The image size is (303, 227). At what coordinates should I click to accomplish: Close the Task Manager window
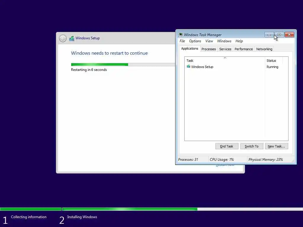[x=289, y=35]
